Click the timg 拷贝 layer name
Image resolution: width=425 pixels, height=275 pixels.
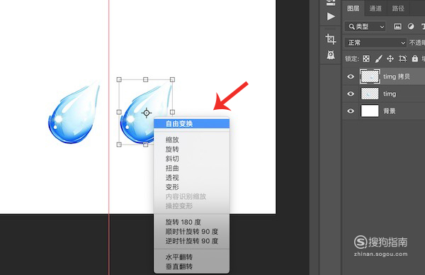[x=397, y=77]
